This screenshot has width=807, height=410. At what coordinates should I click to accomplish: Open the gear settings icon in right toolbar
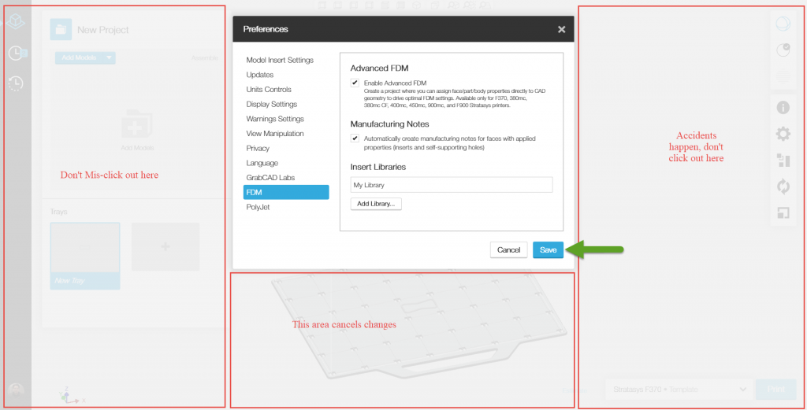coord(783,134)
